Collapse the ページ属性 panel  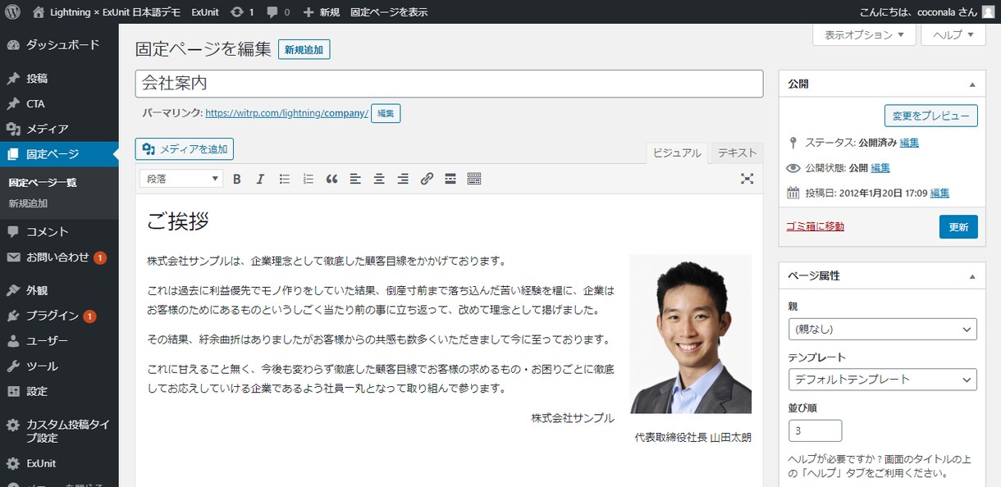click(972, 276)
